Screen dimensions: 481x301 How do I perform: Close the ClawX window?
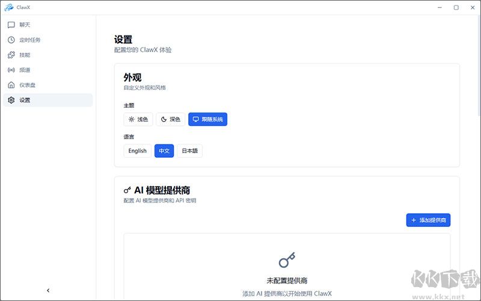click(473, 7)
